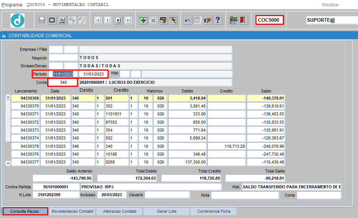The height and width of the screenshot is (218, 358).
Task: Click the clear record eraser icon
Action: pyautogui.click(x=173, y=20)
